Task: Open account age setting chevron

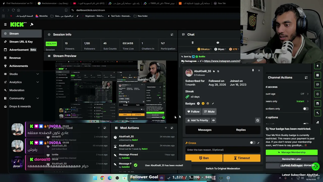Action: 308,94
